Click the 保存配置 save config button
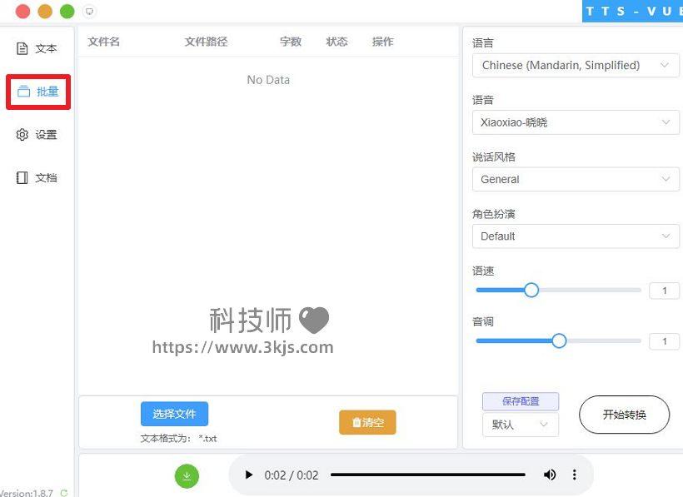Screen dimensions: 683x497 pyautogui.click(x=521, y=401)
